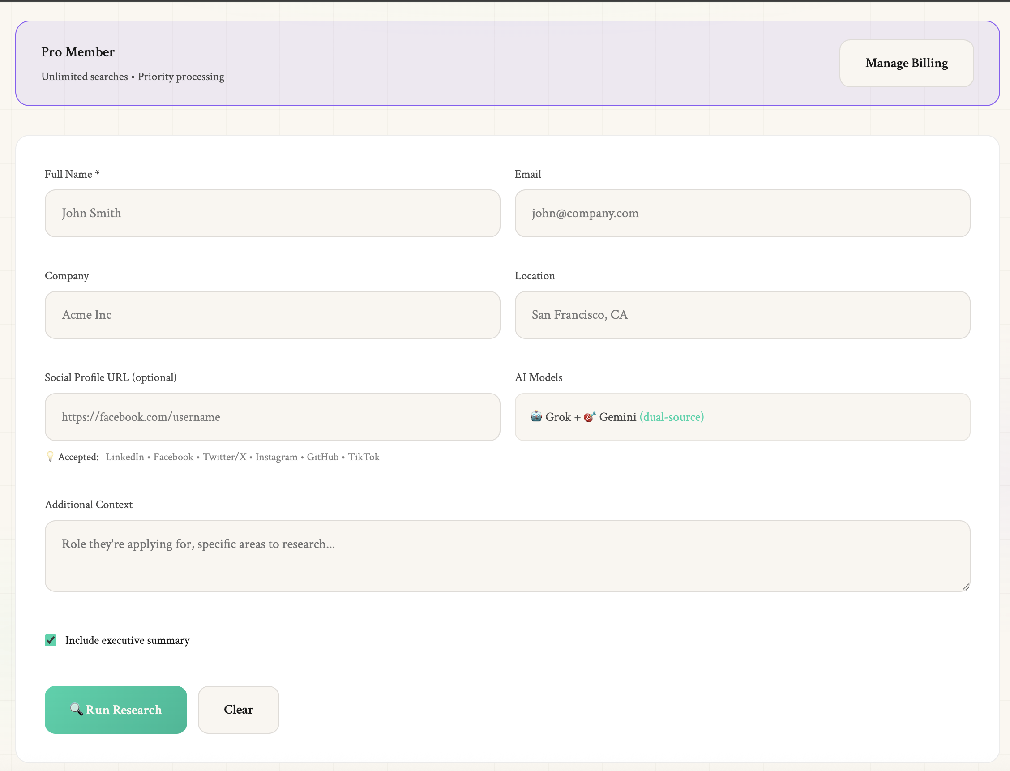Click the robot emoji icon beside Grok

536,416
